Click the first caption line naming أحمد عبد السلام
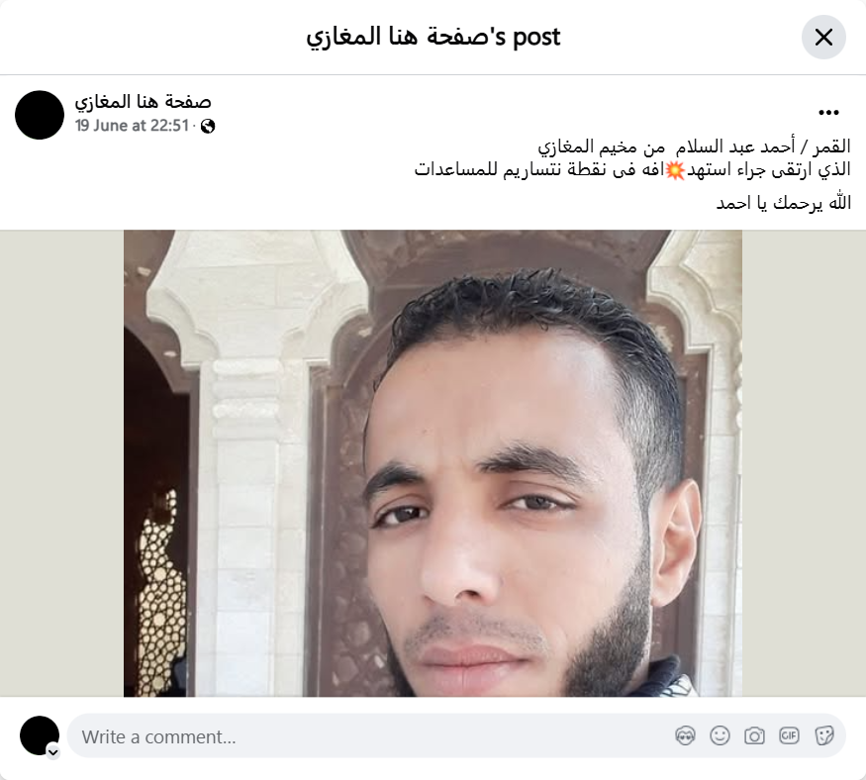 694,146
